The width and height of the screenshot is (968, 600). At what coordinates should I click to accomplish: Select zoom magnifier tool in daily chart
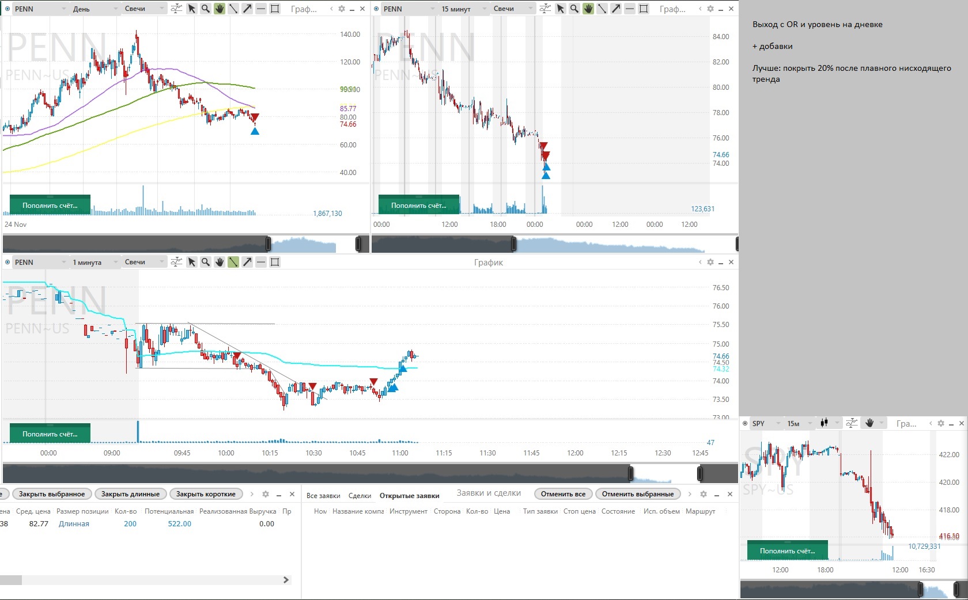click(206, 9)
